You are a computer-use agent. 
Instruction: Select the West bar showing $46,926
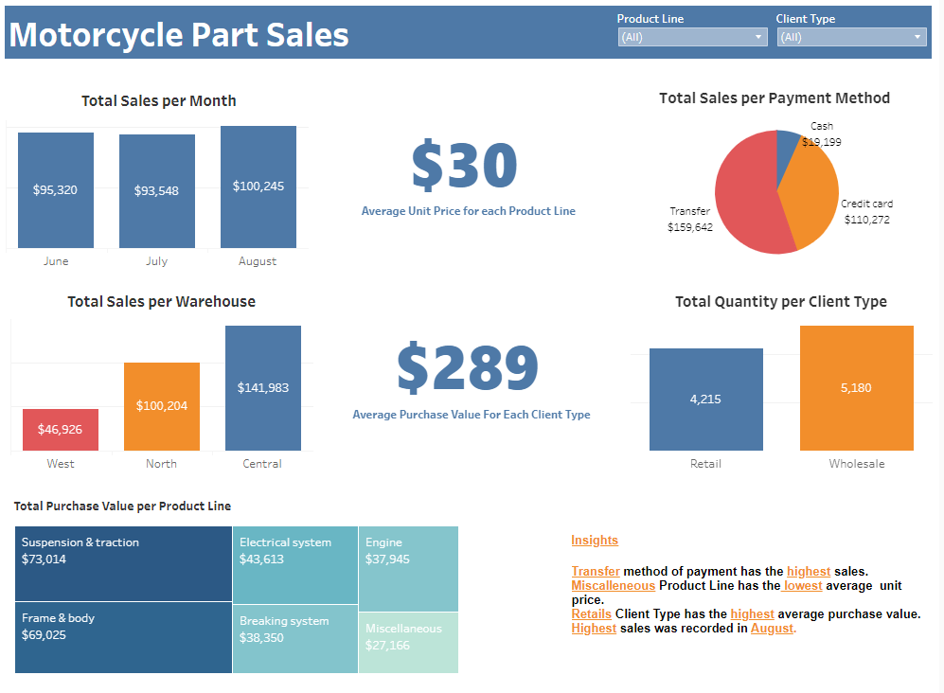click(61, 430)
